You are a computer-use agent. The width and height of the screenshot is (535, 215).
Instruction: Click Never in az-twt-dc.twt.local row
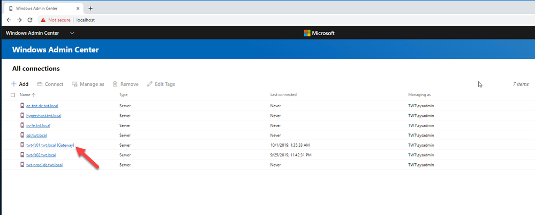click(275, 106)
